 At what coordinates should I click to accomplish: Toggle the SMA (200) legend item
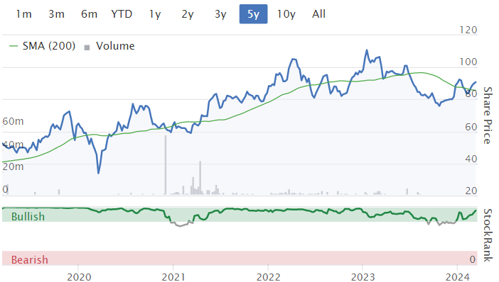point(43,46)
